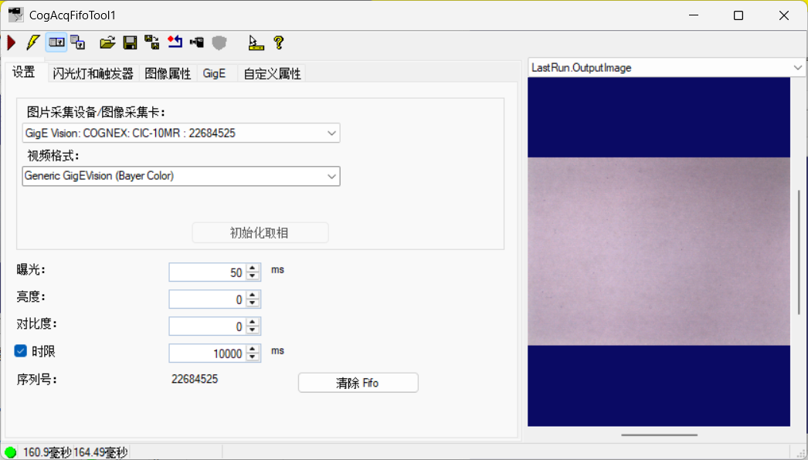
Task: Switch to the GigE tab
Action: [215, 73]
